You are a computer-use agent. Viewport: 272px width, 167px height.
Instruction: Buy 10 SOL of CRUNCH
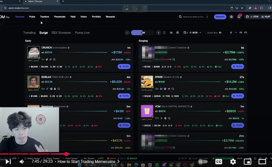pyautogui.click(x=124, y=66)
